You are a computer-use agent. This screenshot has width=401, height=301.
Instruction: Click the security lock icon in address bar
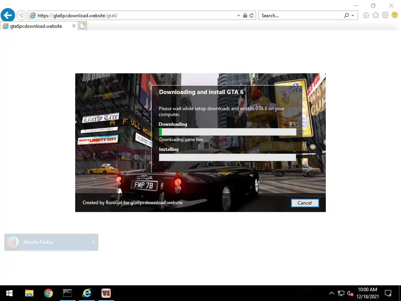[245, 15]
